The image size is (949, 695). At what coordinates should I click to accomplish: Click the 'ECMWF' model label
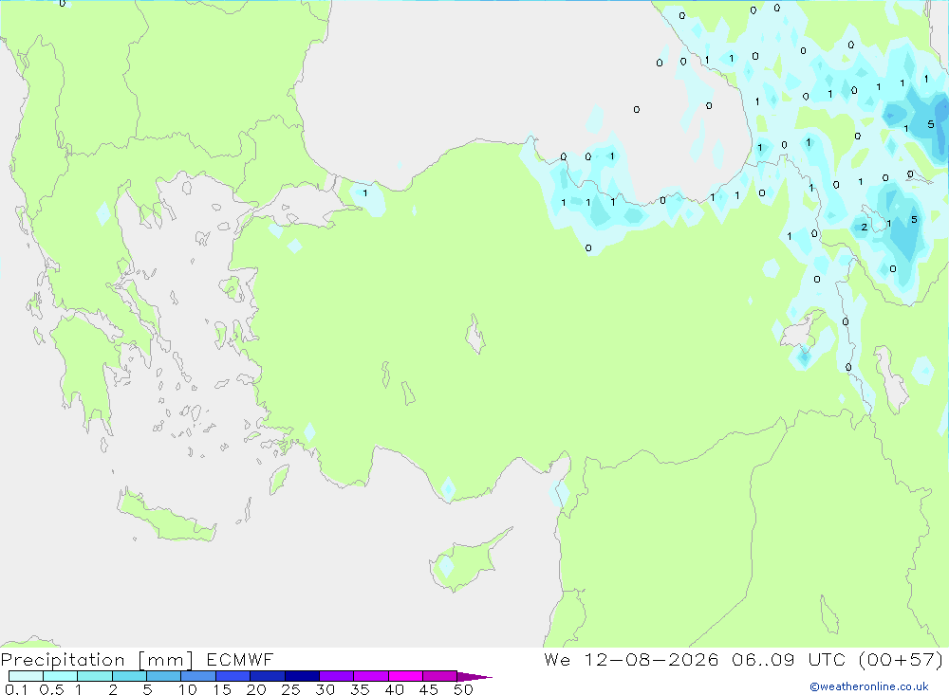click(x=240, y=659)
